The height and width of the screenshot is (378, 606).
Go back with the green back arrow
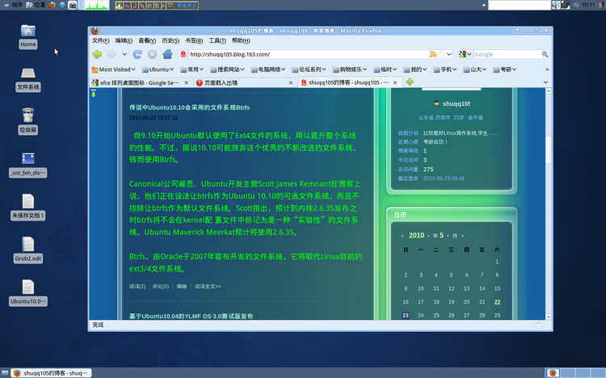[97, 54]
